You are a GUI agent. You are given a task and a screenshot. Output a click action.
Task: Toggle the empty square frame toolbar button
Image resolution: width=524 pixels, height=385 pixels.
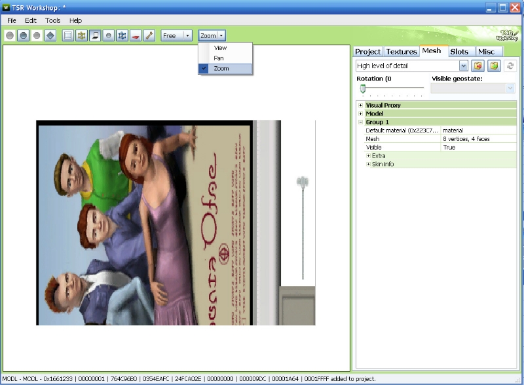67,35
